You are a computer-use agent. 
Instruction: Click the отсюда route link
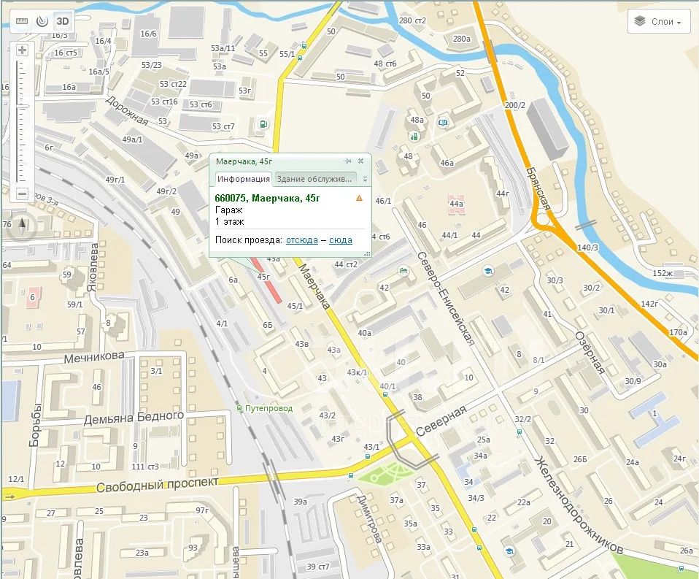point(302,240)
